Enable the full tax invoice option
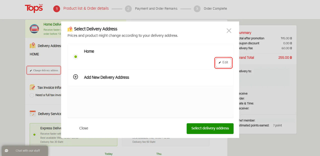 point(32,95)
